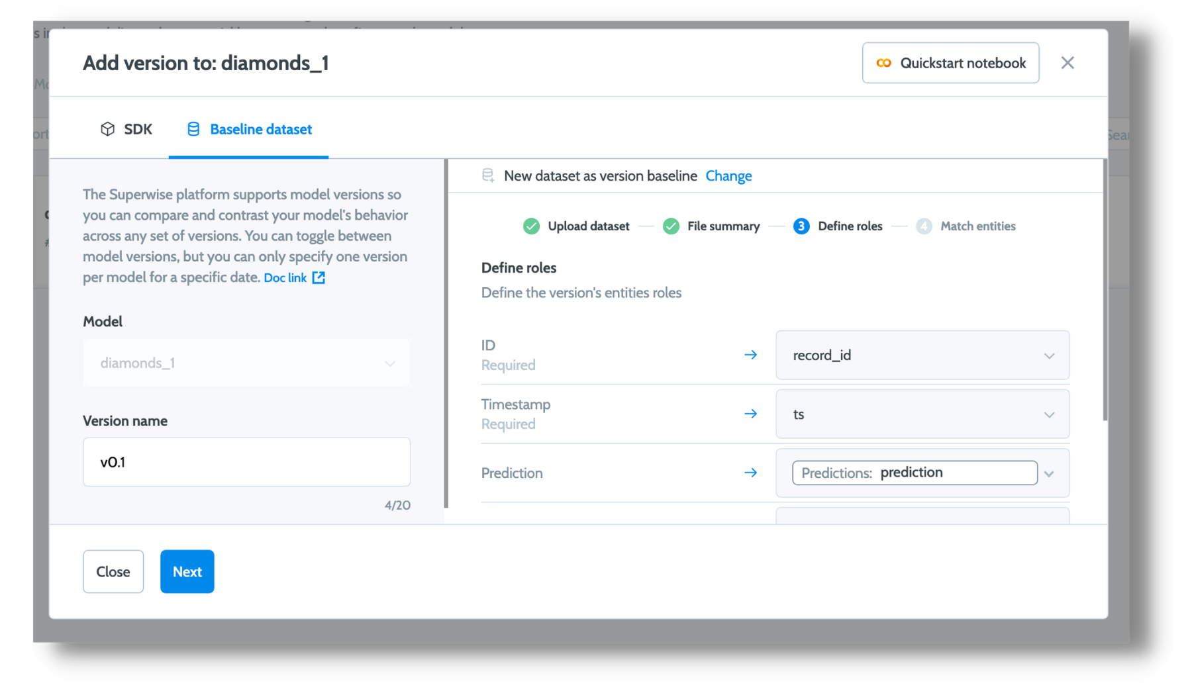Click the Version name input field

click(x=246, y=462)
